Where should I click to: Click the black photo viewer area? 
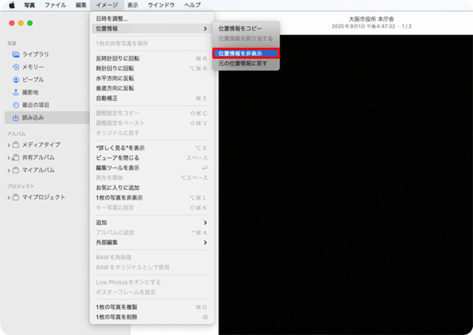point(346,185)
